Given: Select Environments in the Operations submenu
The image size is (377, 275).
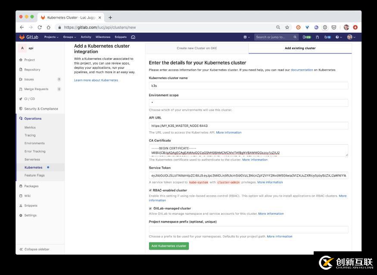Looking at the screenshot, I should 34,143.
